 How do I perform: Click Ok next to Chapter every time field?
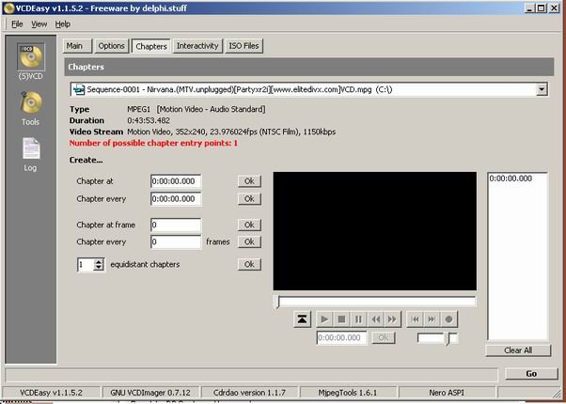pyautogui.click(x=249, y=199)
